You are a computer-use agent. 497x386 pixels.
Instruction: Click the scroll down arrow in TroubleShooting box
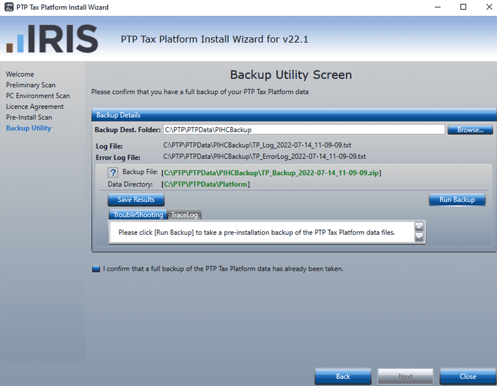[x=419, y=237]
